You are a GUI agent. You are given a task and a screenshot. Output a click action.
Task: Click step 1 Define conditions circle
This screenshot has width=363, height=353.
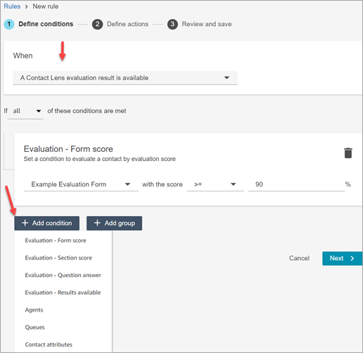[9, 24]
